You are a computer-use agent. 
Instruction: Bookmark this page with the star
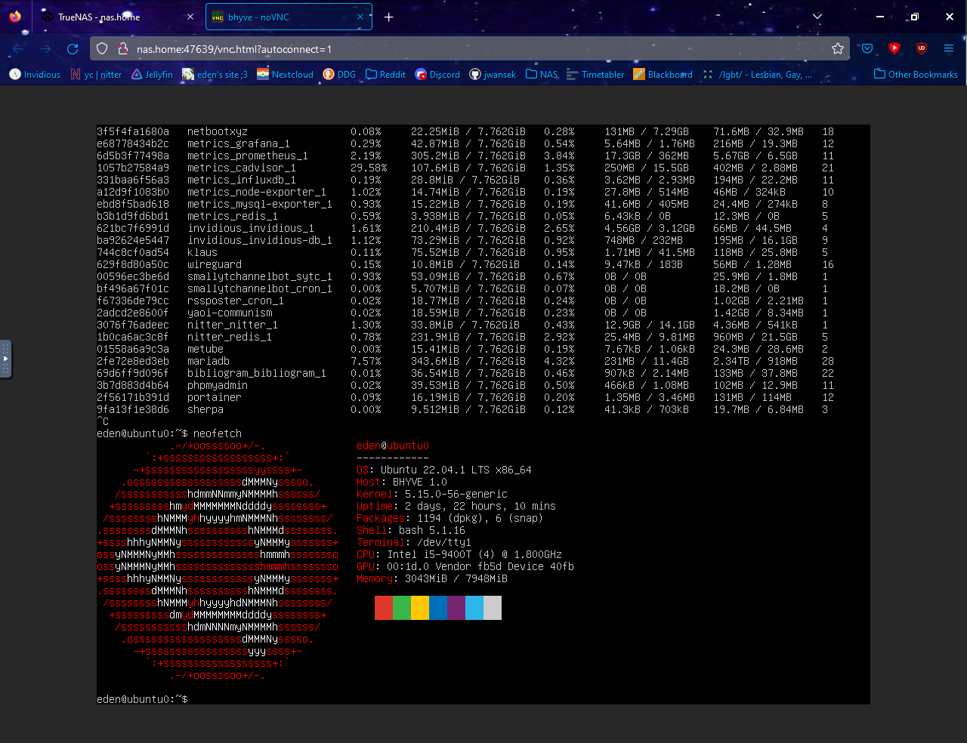click(837, 48)
